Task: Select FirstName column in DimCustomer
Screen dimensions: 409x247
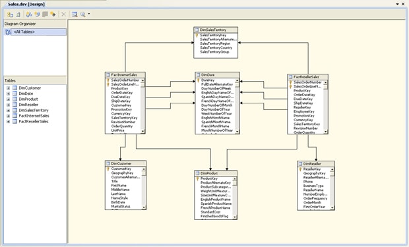Action: (119, 186)
